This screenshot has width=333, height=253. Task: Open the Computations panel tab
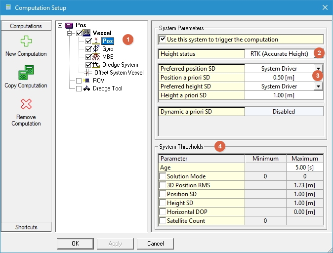pyautogui.click(x=26, y=26)
